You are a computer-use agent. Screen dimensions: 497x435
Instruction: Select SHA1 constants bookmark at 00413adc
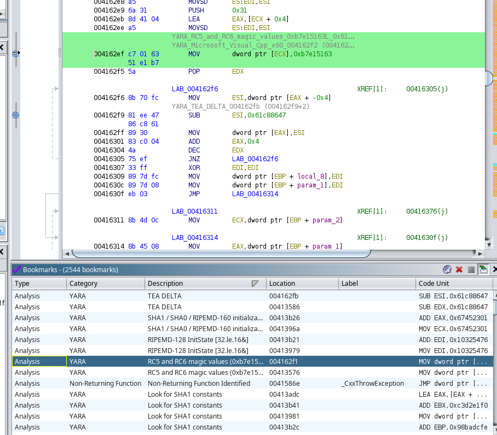pos(252,394)
